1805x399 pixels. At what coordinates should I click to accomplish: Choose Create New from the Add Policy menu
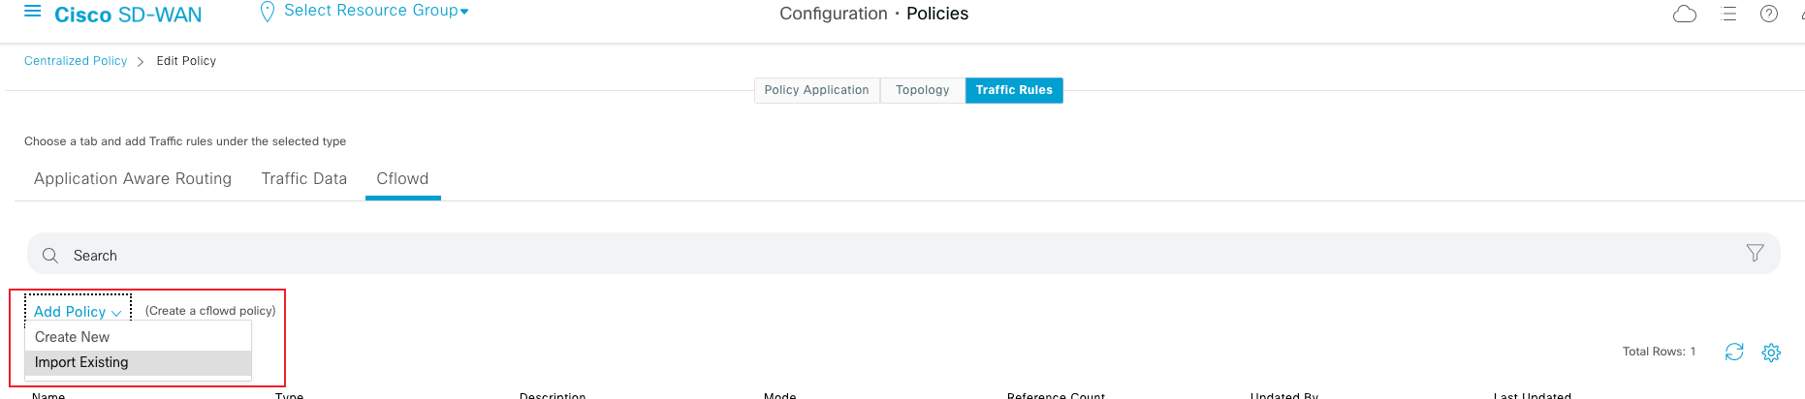[x=73, y=337]
